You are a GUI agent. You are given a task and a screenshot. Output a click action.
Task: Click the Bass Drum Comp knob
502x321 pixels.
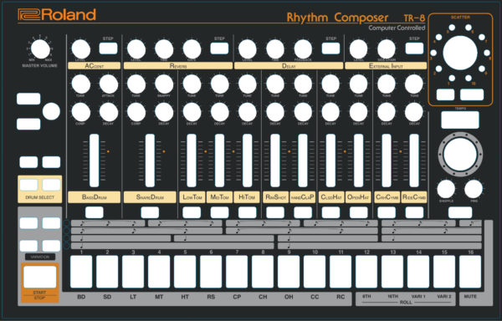click(80, 112)
